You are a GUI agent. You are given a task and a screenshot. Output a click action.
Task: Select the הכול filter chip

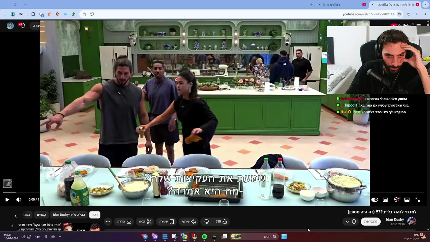coord(95,215)
